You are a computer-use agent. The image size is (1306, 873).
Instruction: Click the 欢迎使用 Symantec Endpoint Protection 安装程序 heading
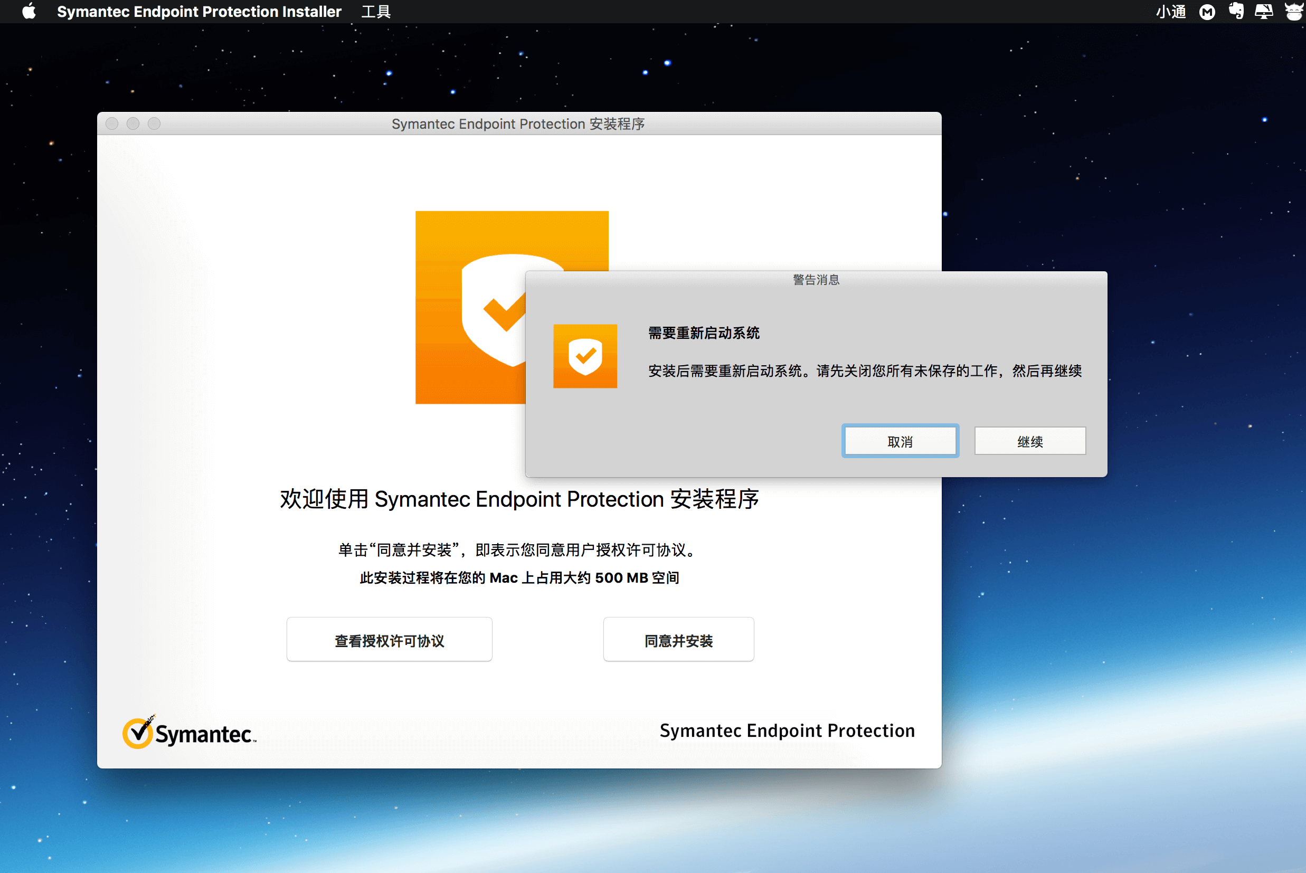(x=519, y=499)
